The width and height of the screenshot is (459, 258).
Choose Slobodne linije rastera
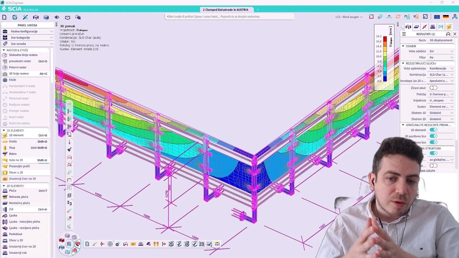pyautogui.click(x=25, y=55)
